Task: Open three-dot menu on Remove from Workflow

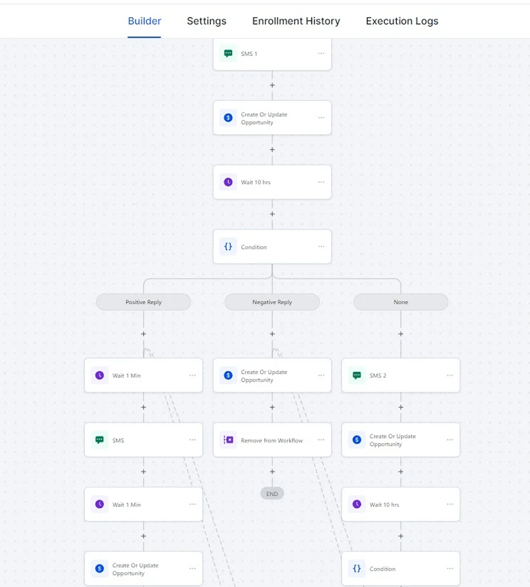Action: coord(321,440)
